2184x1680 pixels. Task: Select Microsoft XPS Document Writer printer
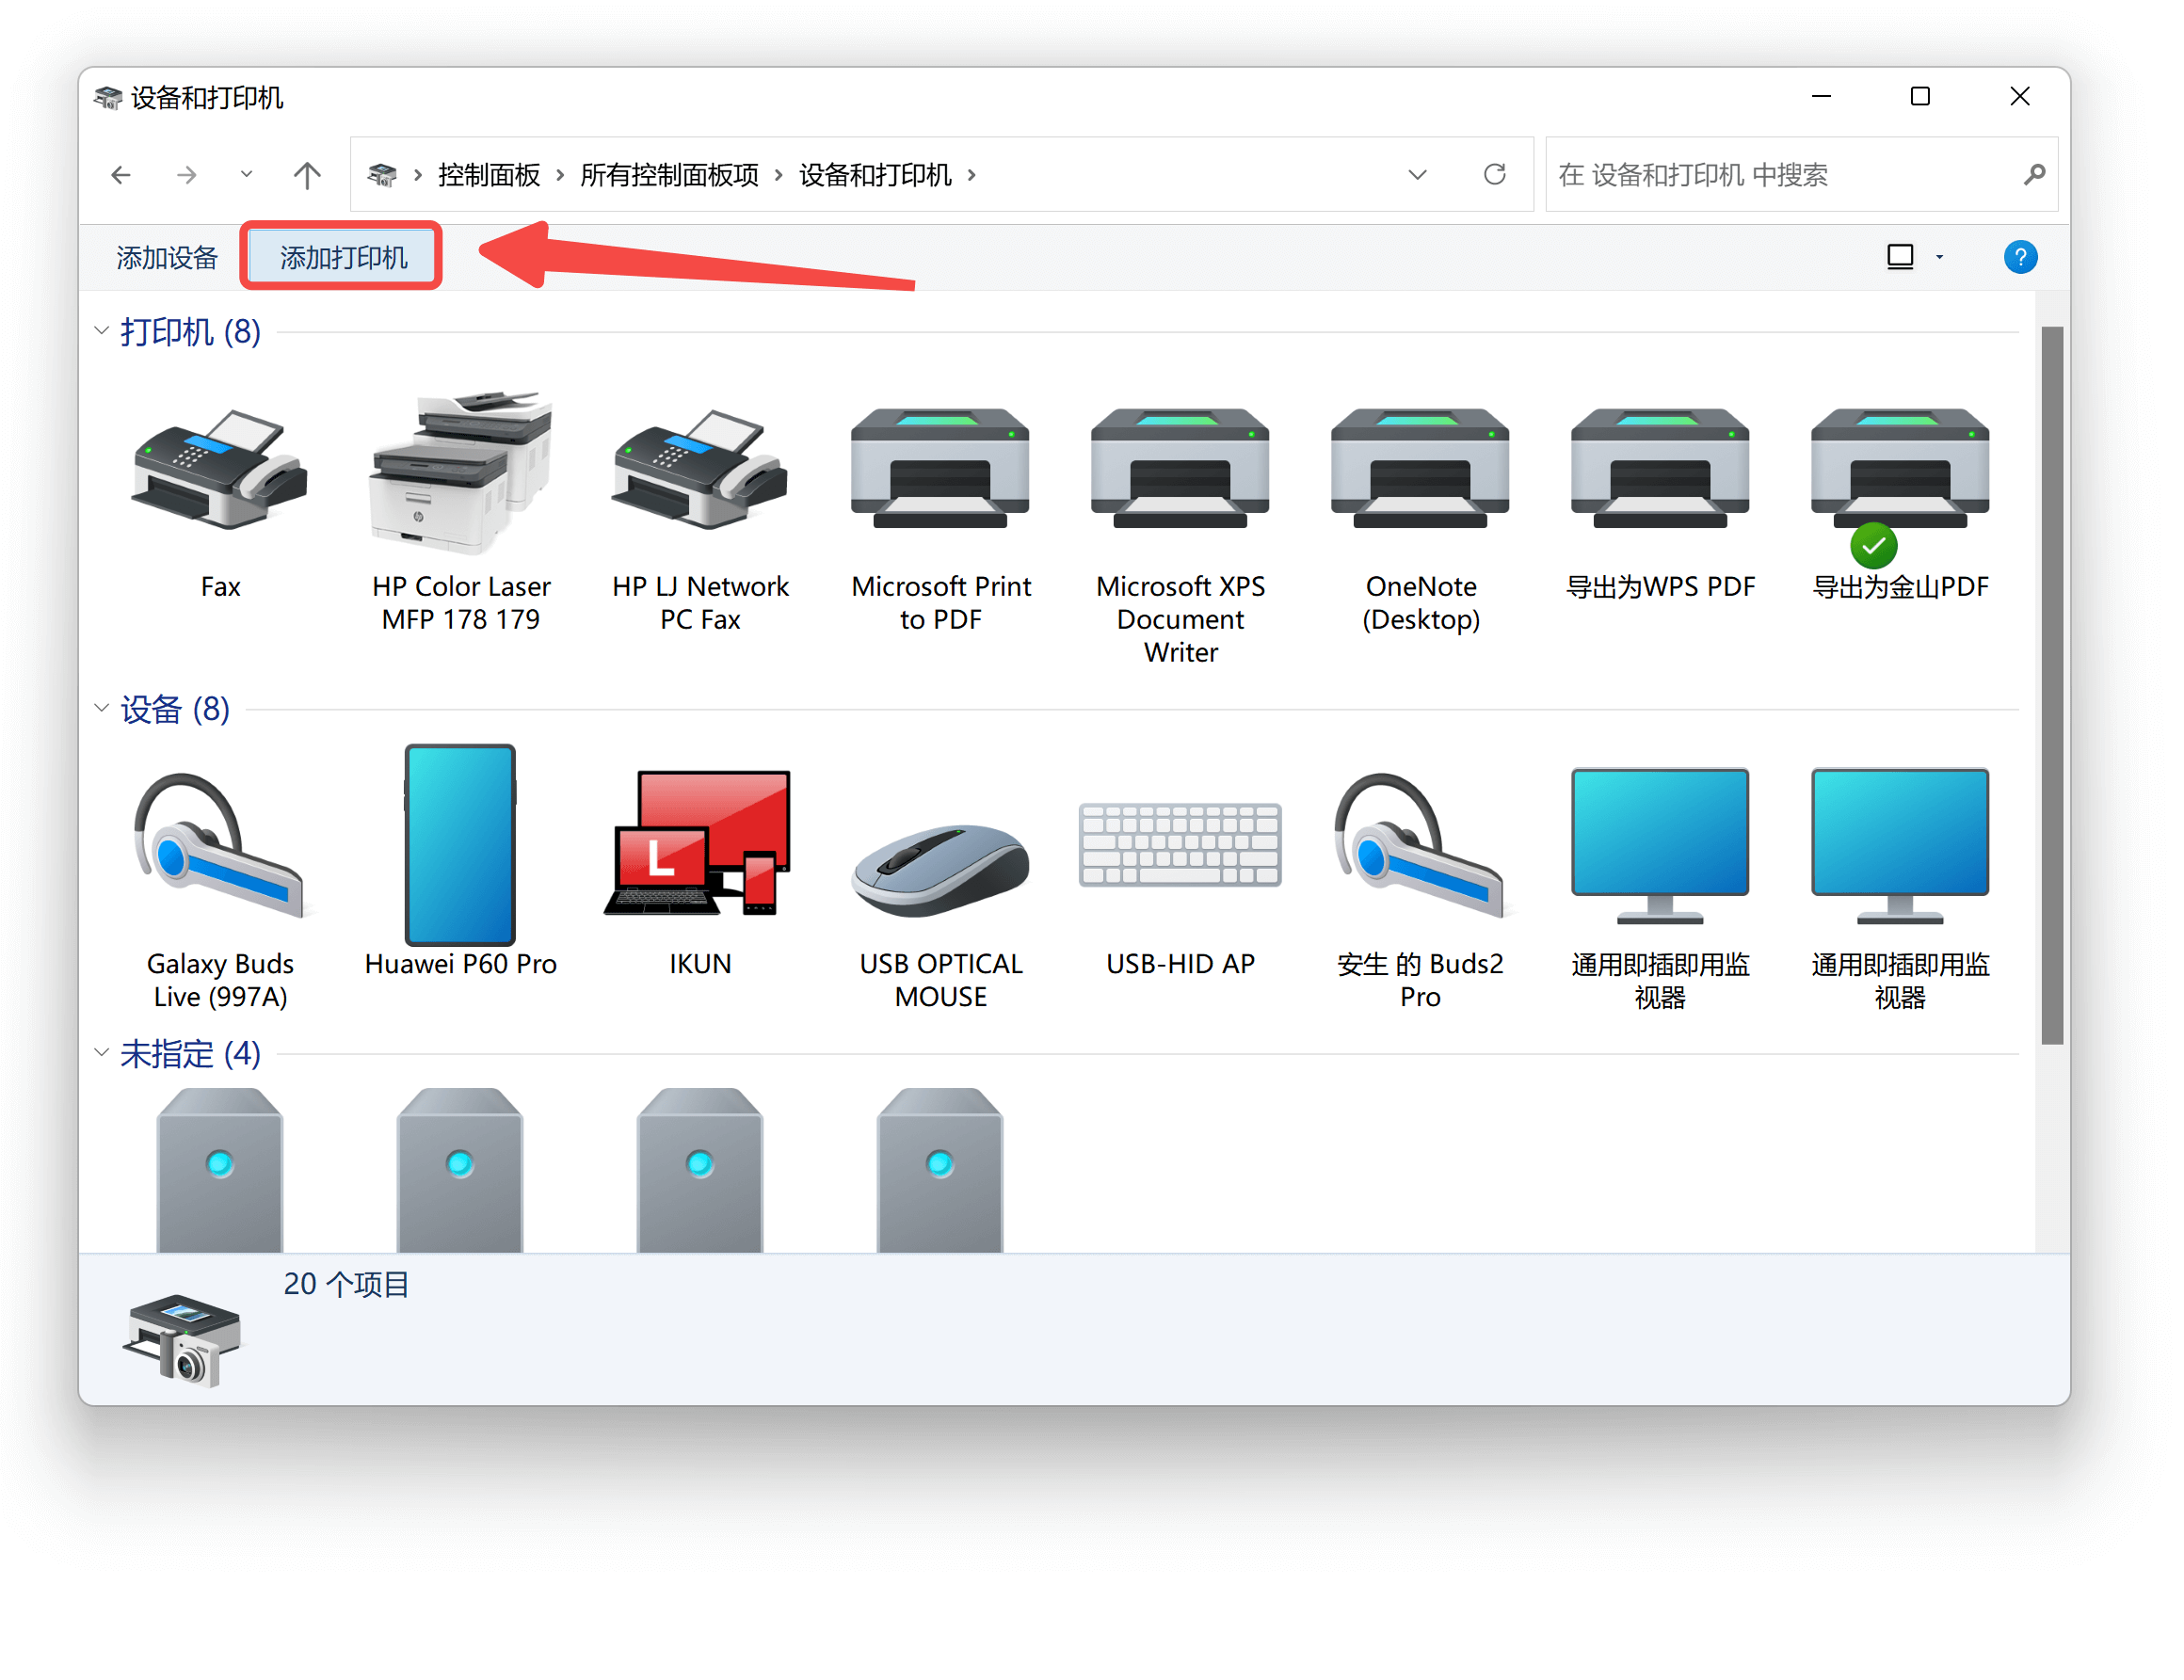(1180, 468)
